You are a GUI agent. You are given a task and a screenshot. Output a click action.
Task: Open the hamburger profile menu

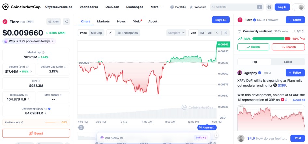coord(298,7)
